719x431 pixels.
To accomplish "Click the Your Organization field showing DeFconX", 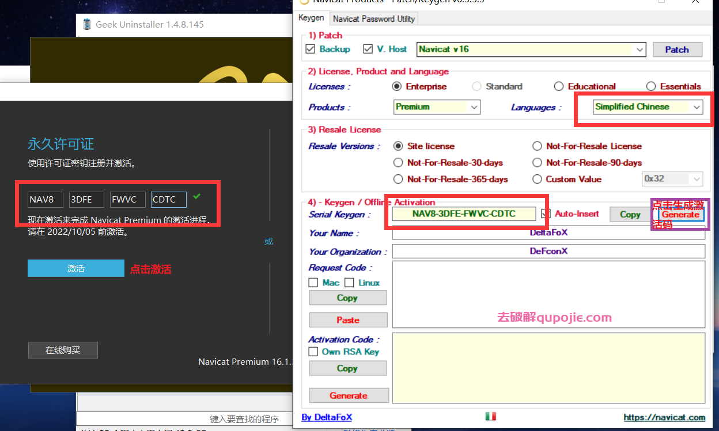I will click(548, 251).
